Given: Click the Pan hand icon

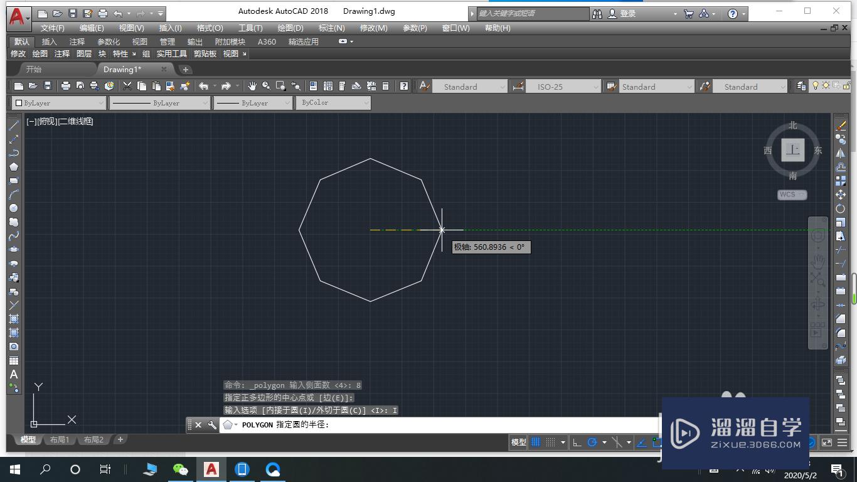Looking at the screenshot, I should click(252, 86).
